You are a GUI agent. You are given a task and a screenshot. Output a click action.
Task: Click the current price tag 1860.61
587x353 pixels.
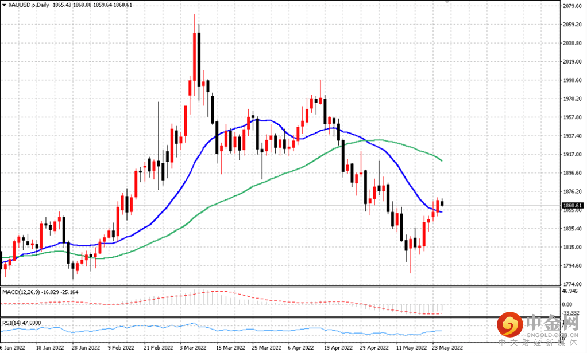pyautogui.click(x=573, y=206)
